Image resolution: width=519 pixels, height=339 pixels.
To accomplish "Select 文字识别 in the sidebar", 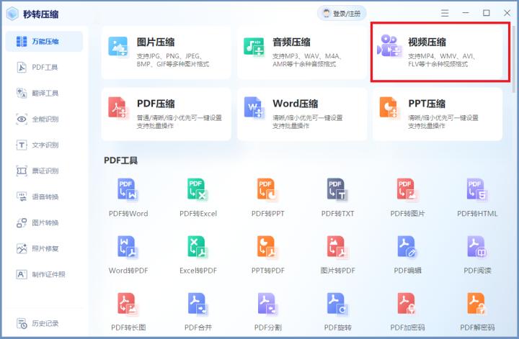I will click(44, 145).
